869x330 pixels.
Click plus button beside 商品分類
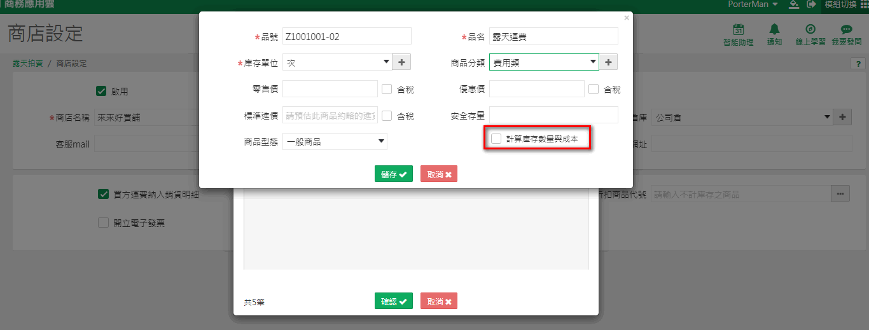[608, 62]
